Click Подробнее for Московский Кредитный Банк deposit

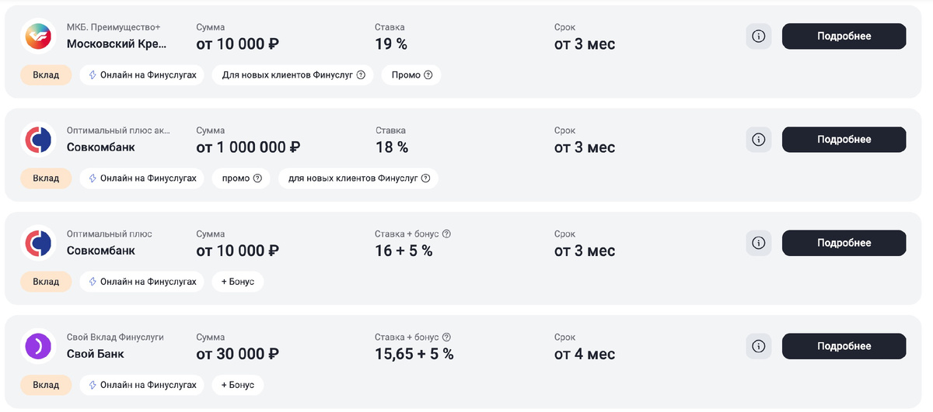pos(844,36)
